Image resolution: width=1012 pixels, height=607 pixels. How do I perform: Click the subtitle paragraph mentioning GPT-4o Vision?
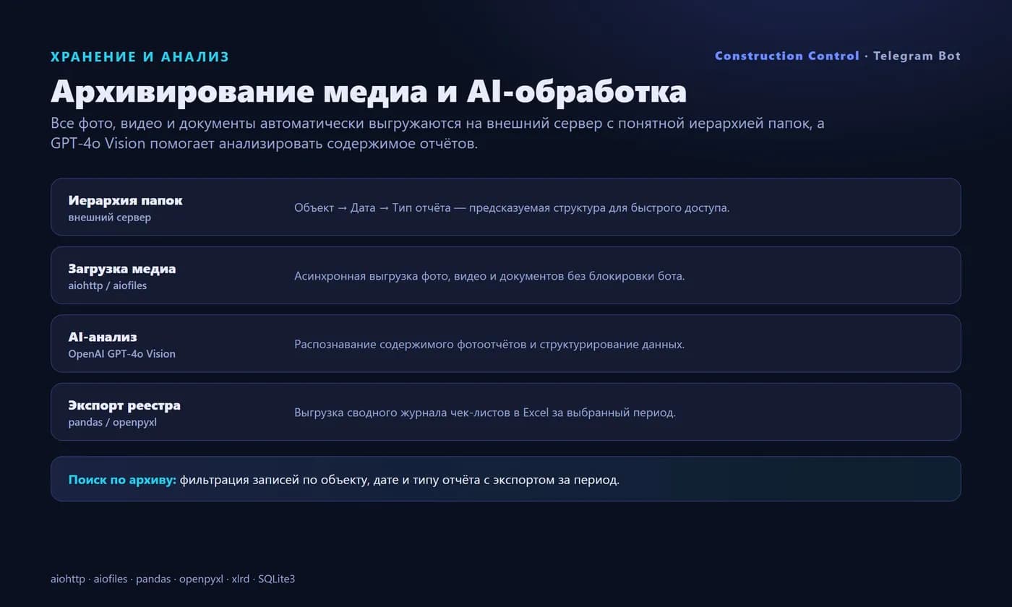437,134
